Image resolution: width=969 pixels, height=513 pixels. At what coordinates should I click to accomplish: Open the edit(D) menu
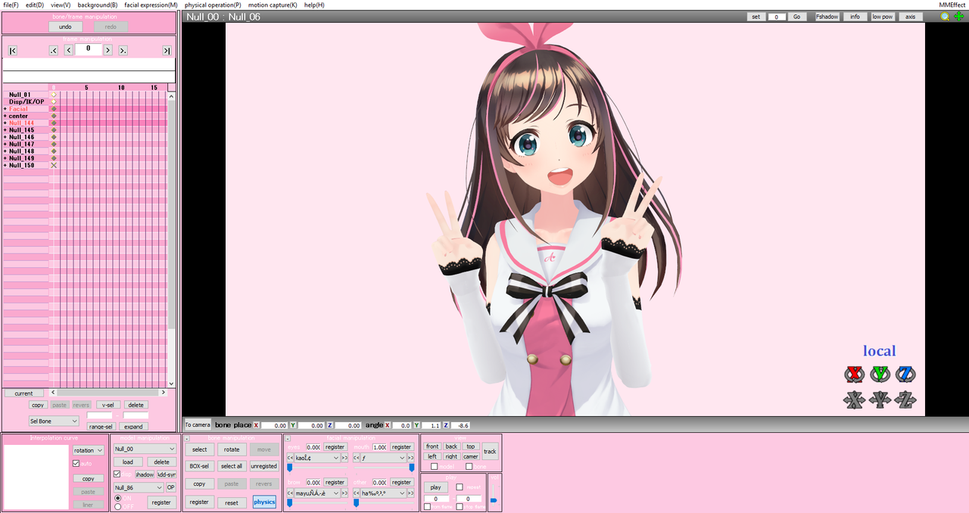[x=35, y=5]
